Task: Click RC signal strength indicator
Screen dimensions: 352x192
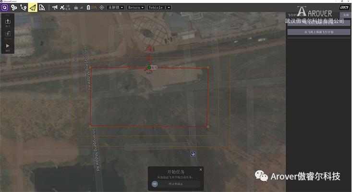Action: [78, 7]
